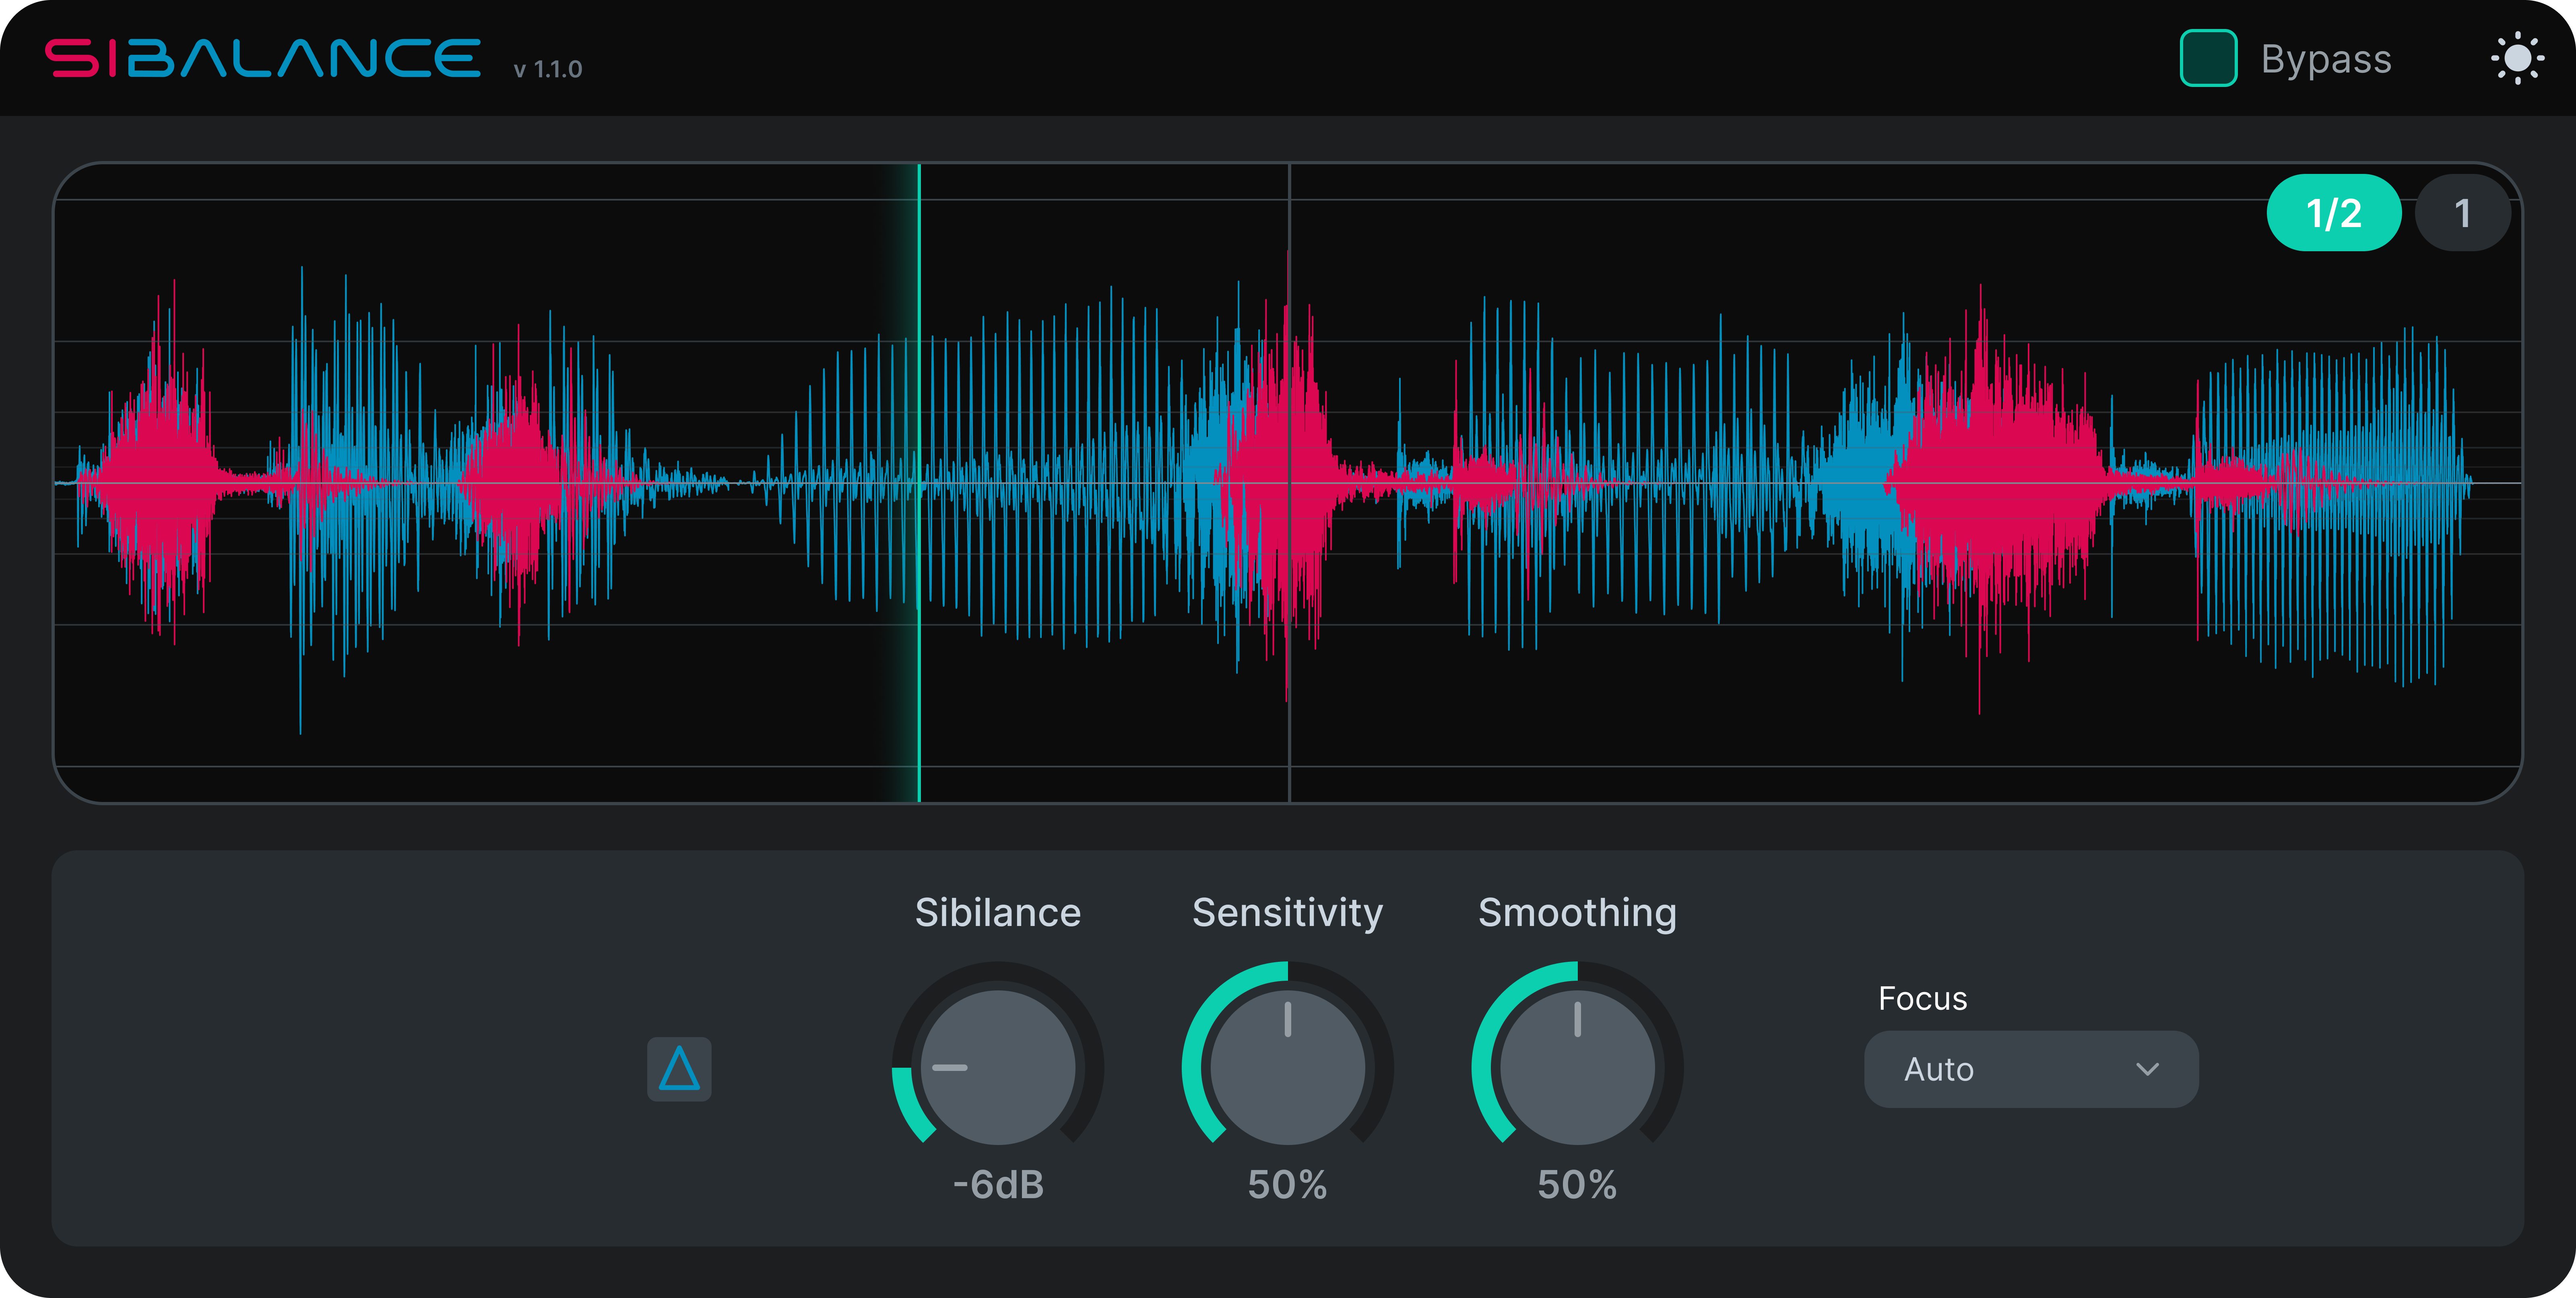Click the delta listen triangle icon
2576x1298 pixels.
(x=679, y=1069)
